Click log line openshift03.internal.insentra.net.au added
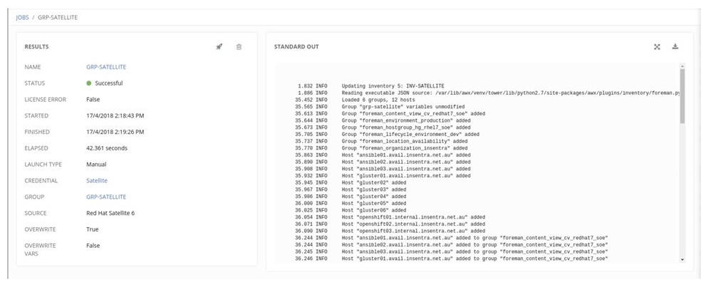The height and width of the screenshot is (292, 711). [413, 231]
